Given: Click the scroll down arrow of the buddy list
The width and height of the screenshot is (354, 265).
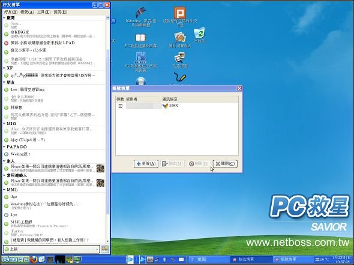Looking at the screenshot, I should (x=107, y=242).
